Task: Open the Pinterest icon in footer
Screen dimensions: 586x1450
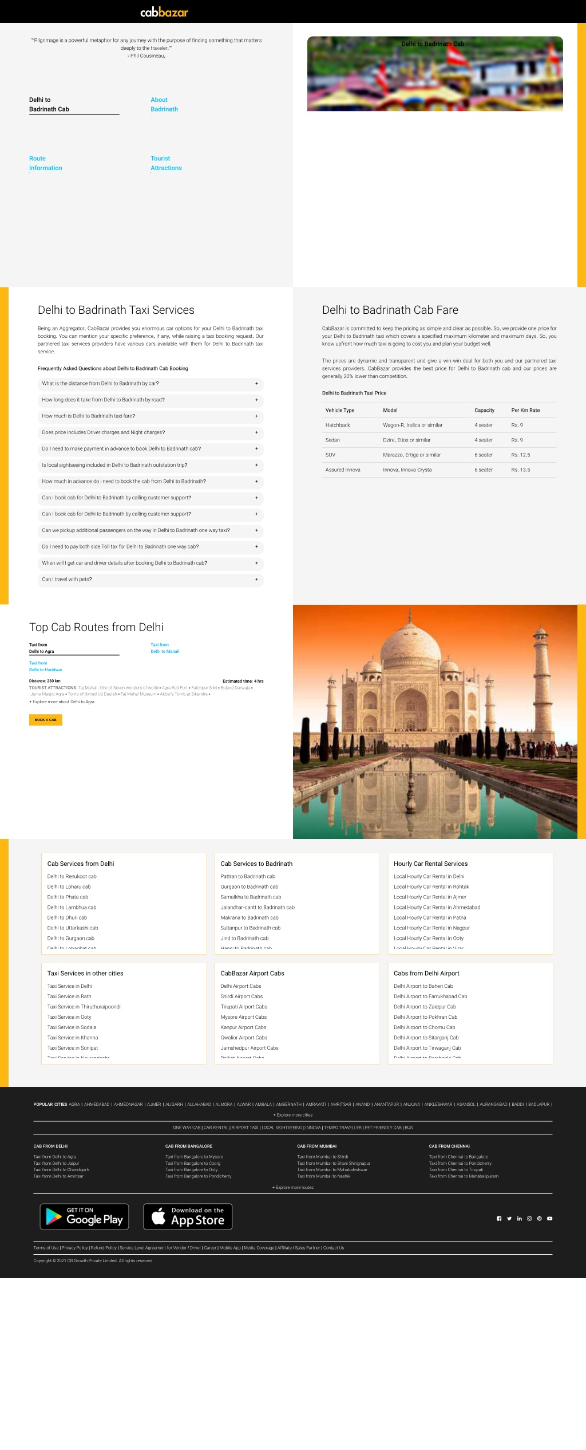Action: coord(539,1219)
